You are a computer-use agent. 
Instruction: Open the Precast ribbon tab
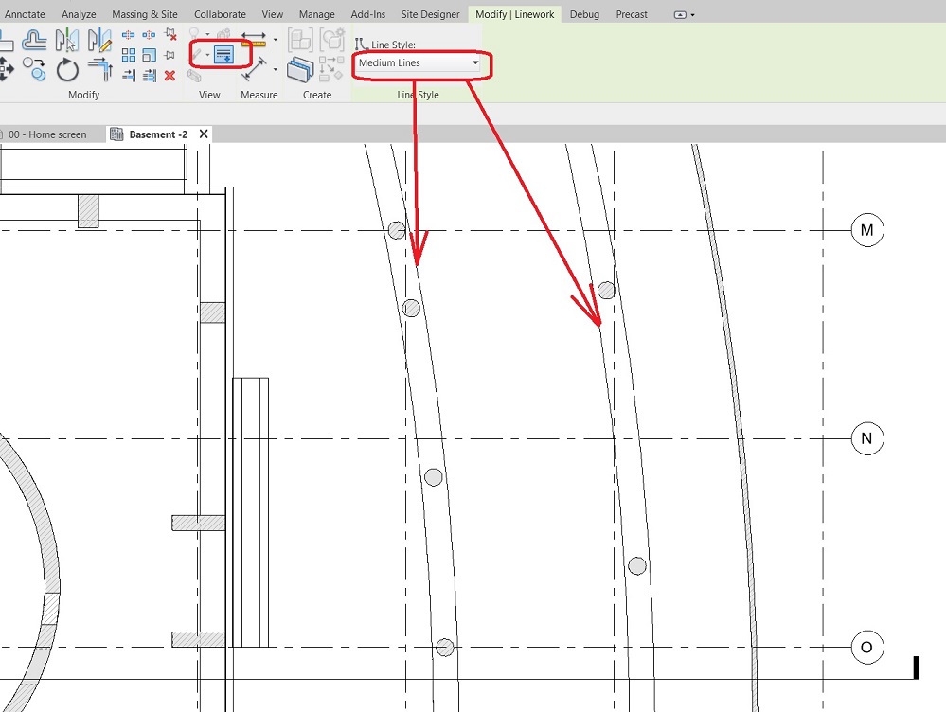pos(632,13)
